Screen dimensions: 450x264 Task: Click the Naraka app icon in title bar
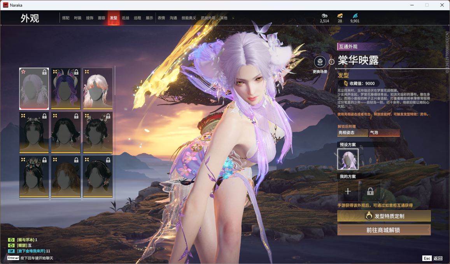click(x=5, y=5)
